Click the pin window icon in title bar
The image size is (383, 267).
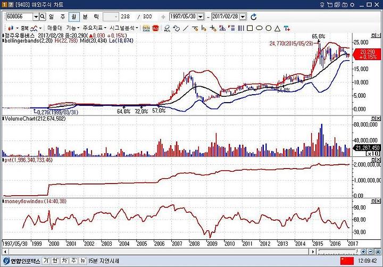(x=322, y=4)
